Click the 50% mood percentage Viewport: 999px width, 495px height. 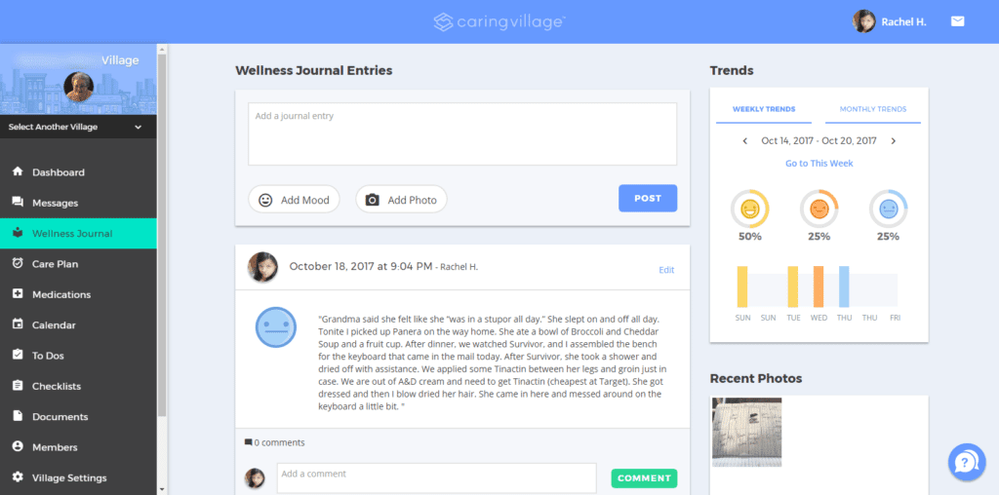[x=749, y=237]
